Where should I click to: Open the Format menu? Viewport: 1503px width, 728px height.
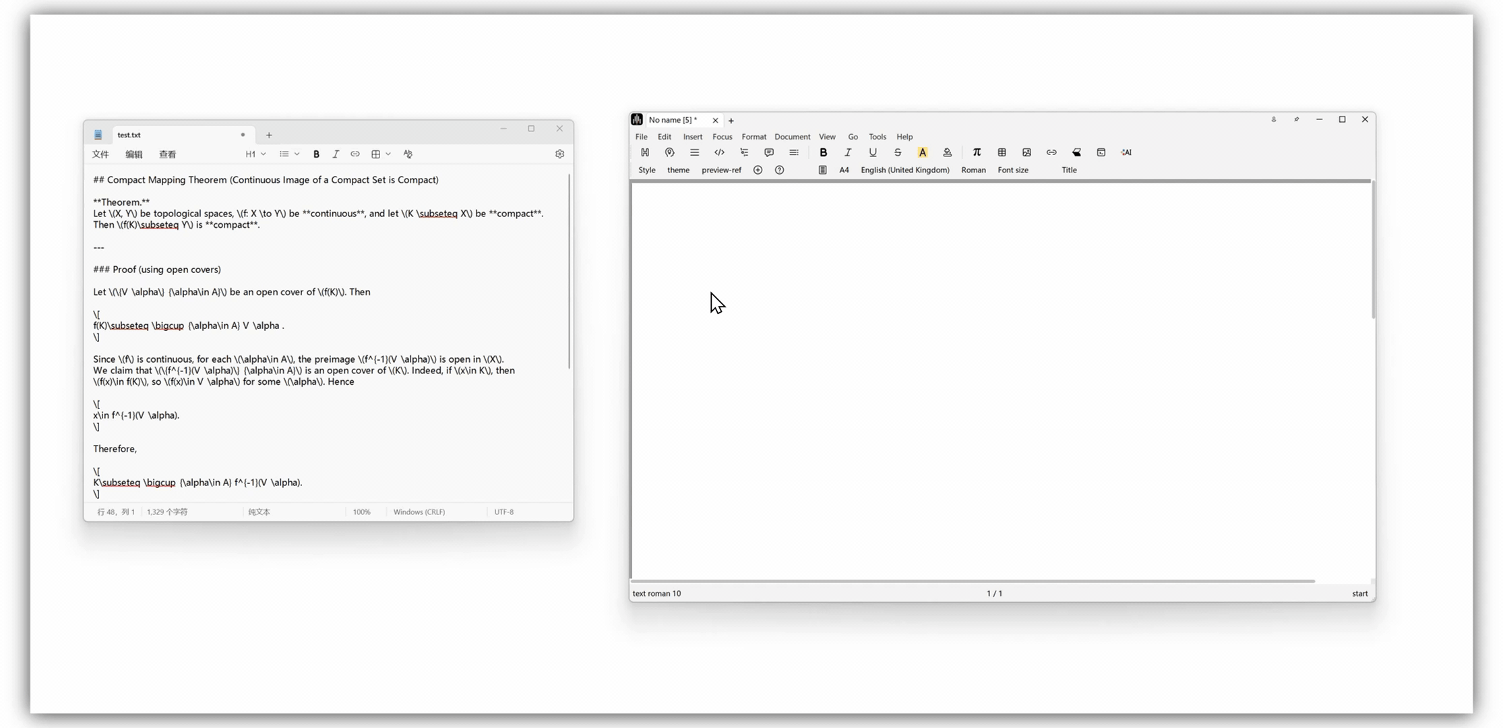click(754, 137)
